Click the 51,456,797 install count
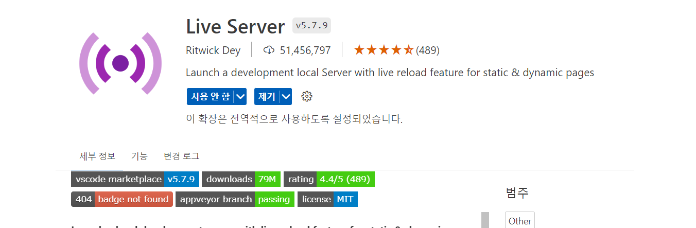This screenshot has width=696, height=228. click(305, 50)
